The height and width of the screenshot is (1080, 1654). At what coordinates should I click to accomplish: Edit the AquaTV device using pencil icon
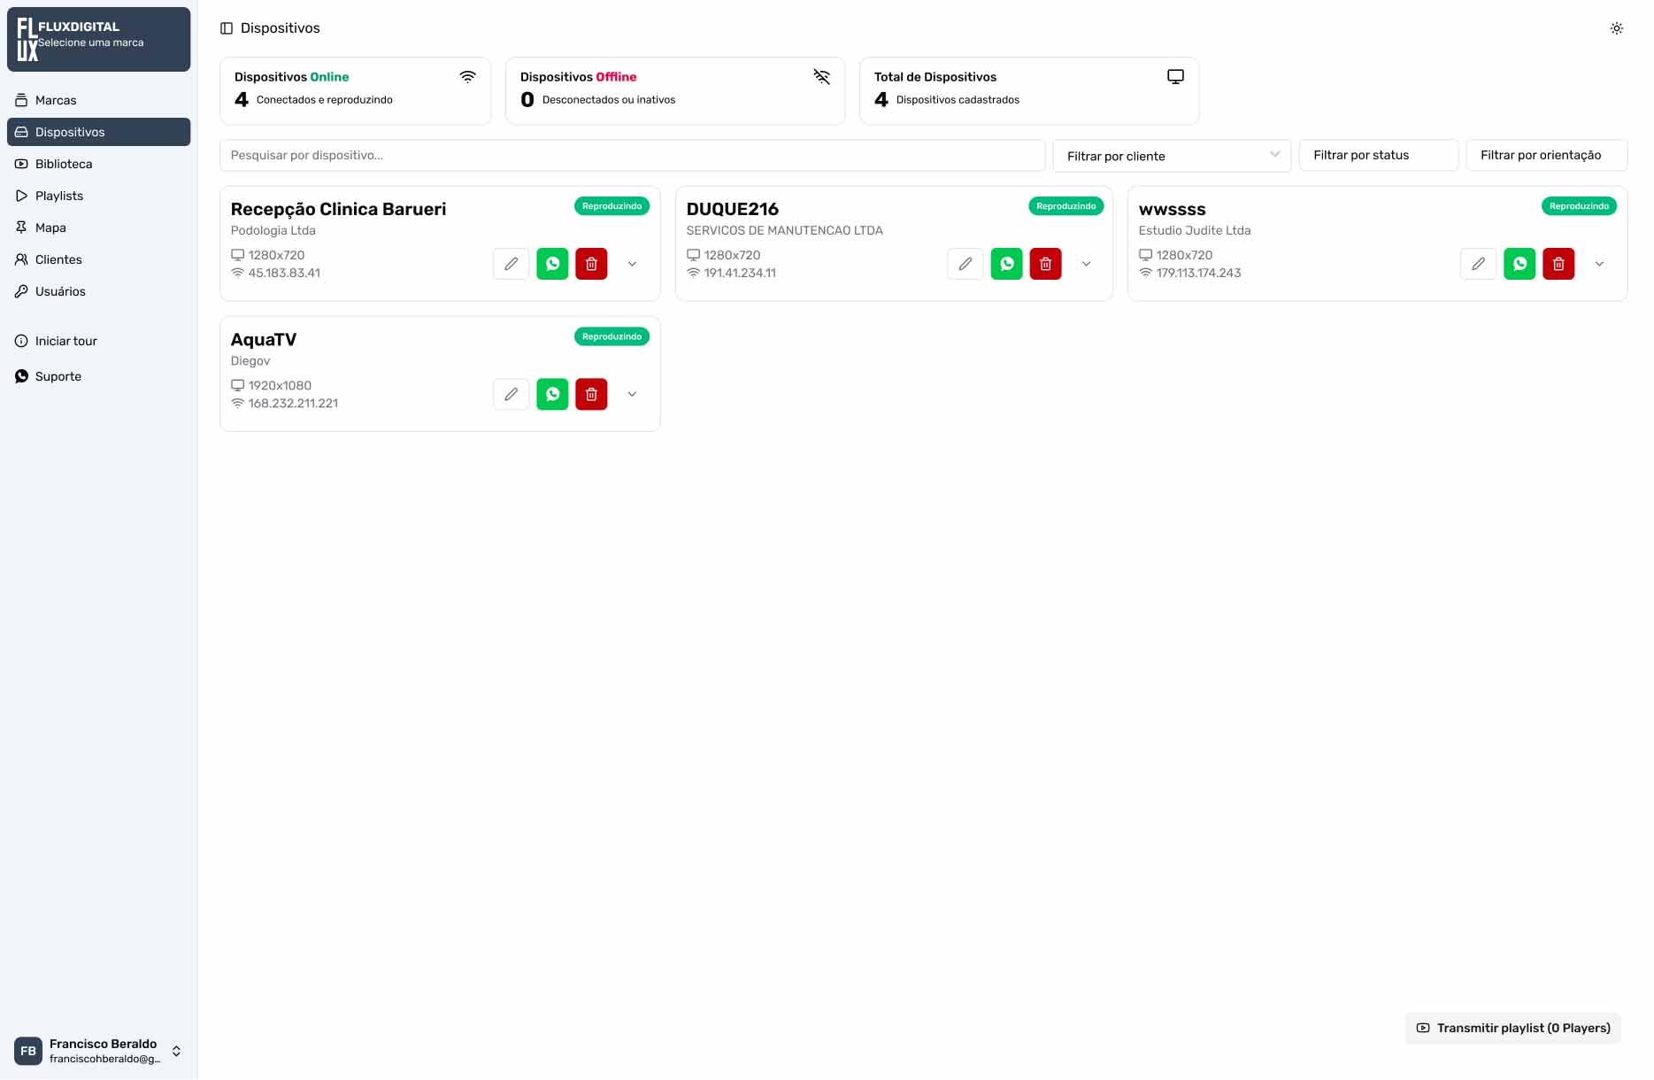click(x=511, y=395)
